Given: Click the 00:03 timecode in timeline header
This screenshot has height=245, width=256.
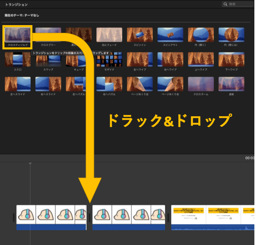Looking at the screenshot, I should click(x=250, y=158).
